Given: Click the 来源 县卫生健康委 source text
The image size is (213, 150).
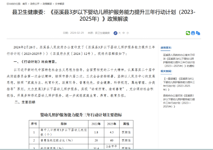Looking at the screenshot, I should pos(99,33).
